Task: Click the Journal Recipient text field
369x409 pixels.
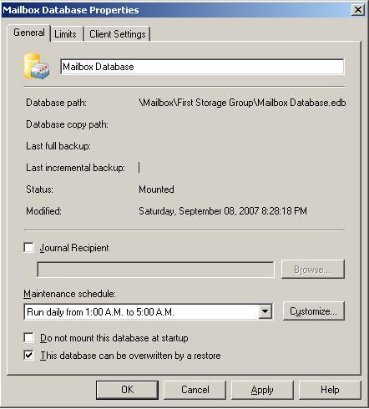Action: [155, 270]
